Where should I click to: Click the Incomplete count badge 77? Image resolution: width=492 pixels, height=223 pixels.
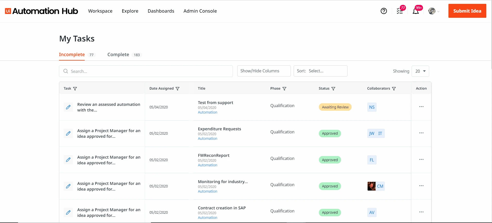[x=91, y=55]
